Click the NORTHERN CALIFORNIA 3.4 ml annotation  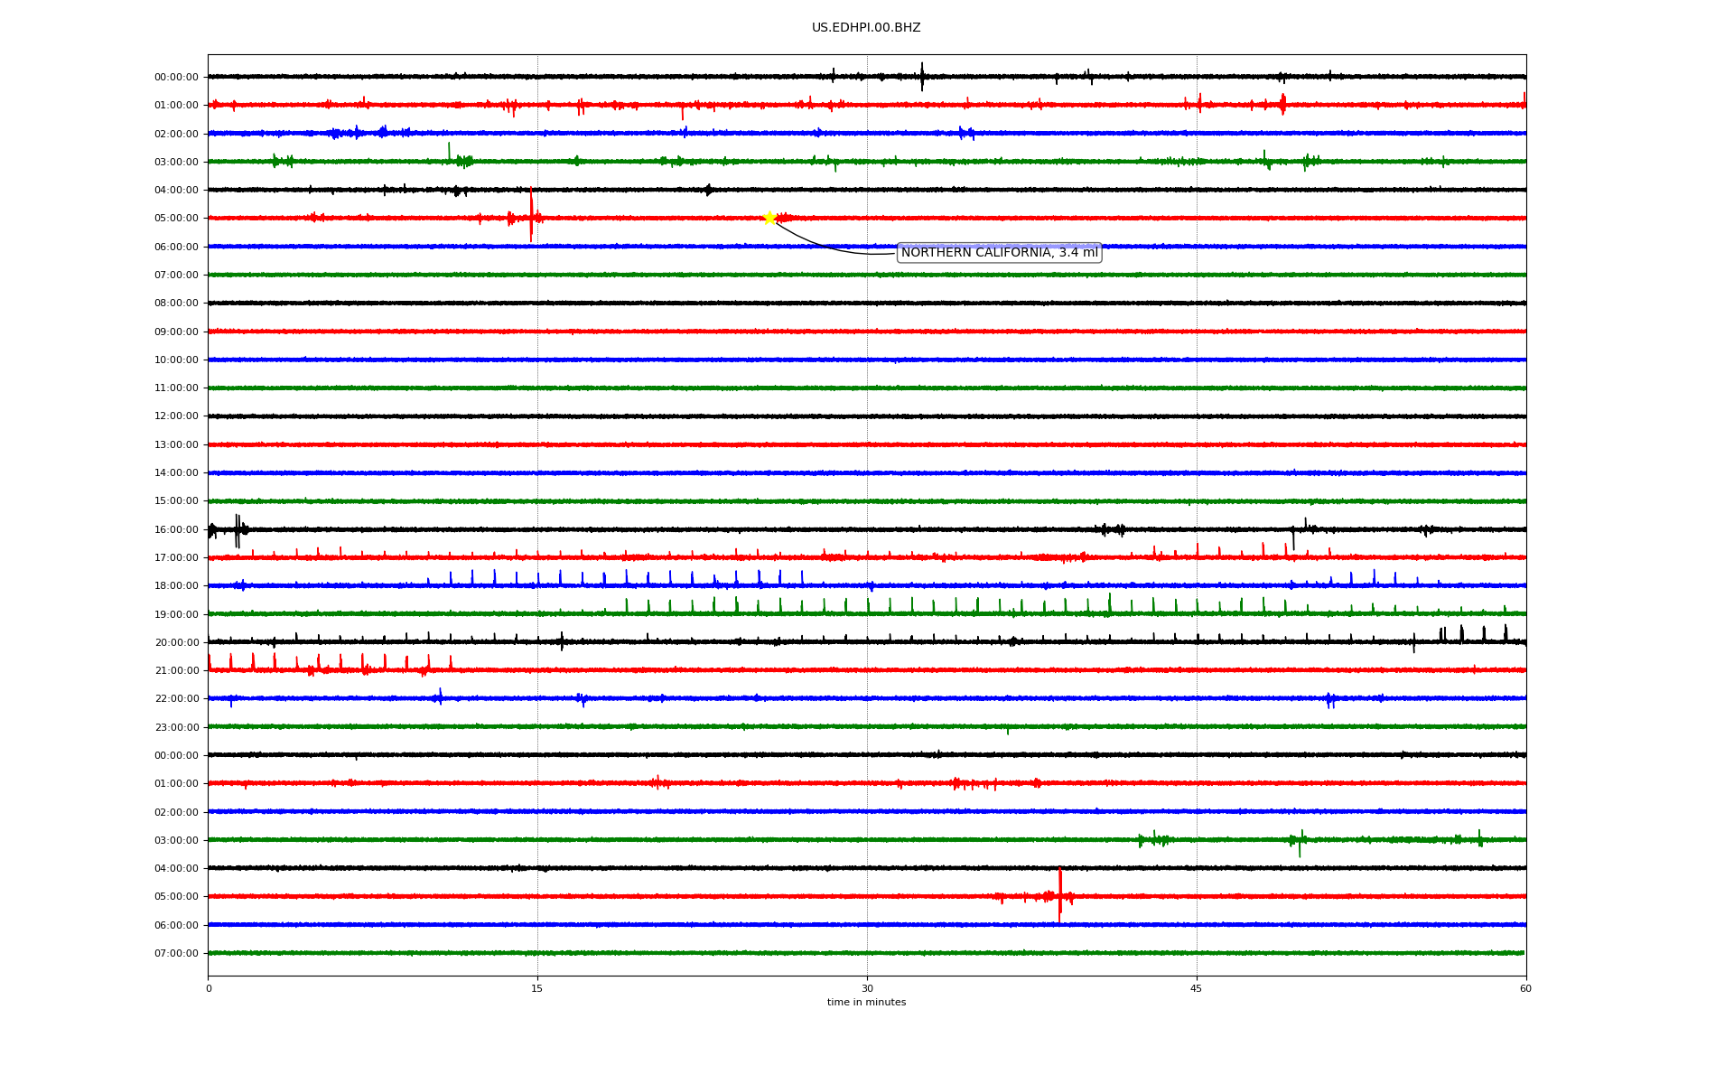[999, 253]
